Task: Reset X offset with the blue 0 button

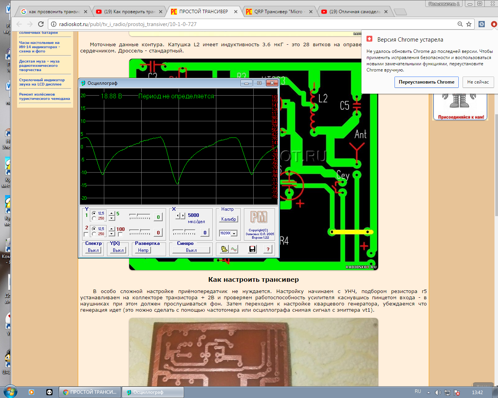Action: point(205,232)
